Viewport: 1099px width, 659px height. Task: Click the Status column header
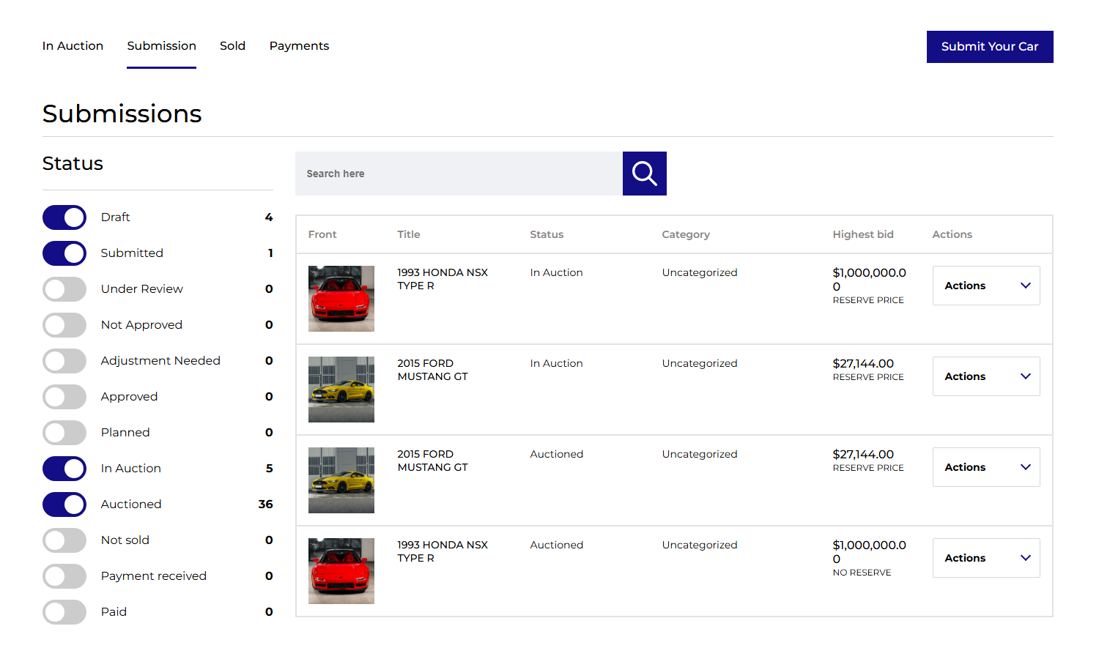click(x=547, y=234)
